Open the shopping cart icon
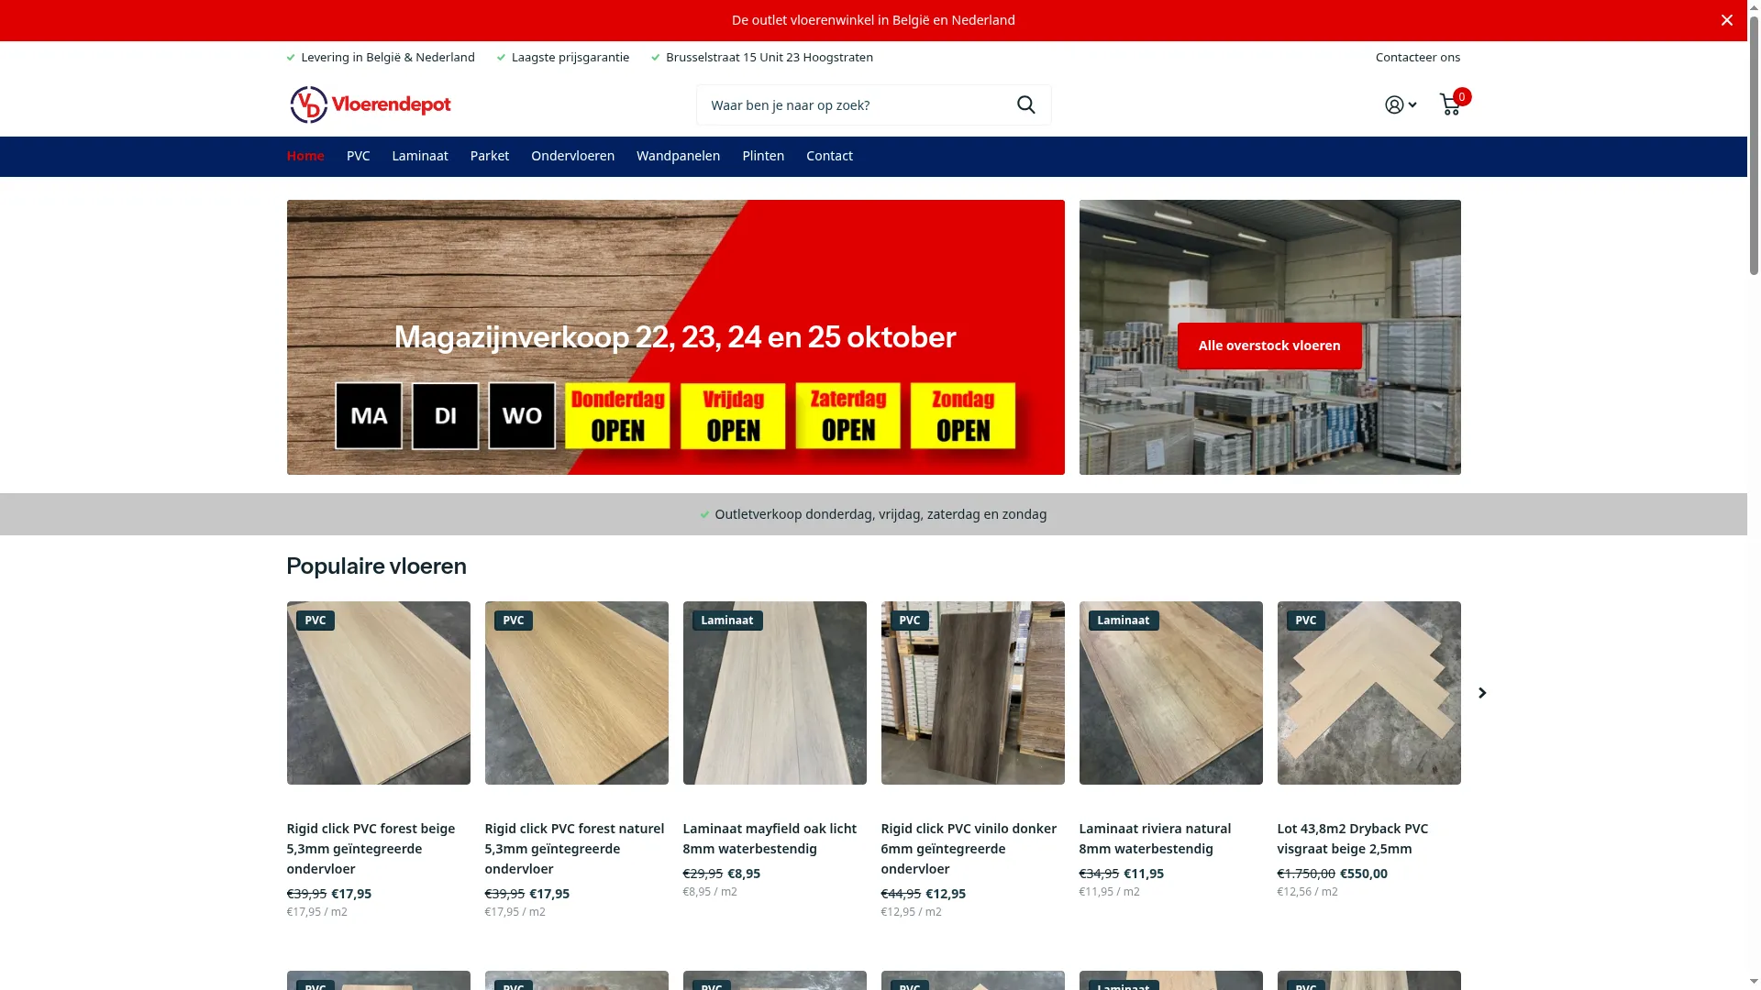The width and height of the screenshot is (1761, 990). [1450, 104]
